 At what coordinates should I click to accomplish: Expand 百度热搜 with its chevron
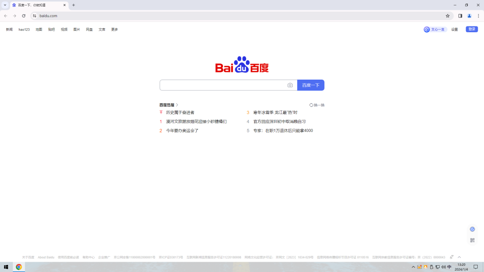tap(177, 105)
